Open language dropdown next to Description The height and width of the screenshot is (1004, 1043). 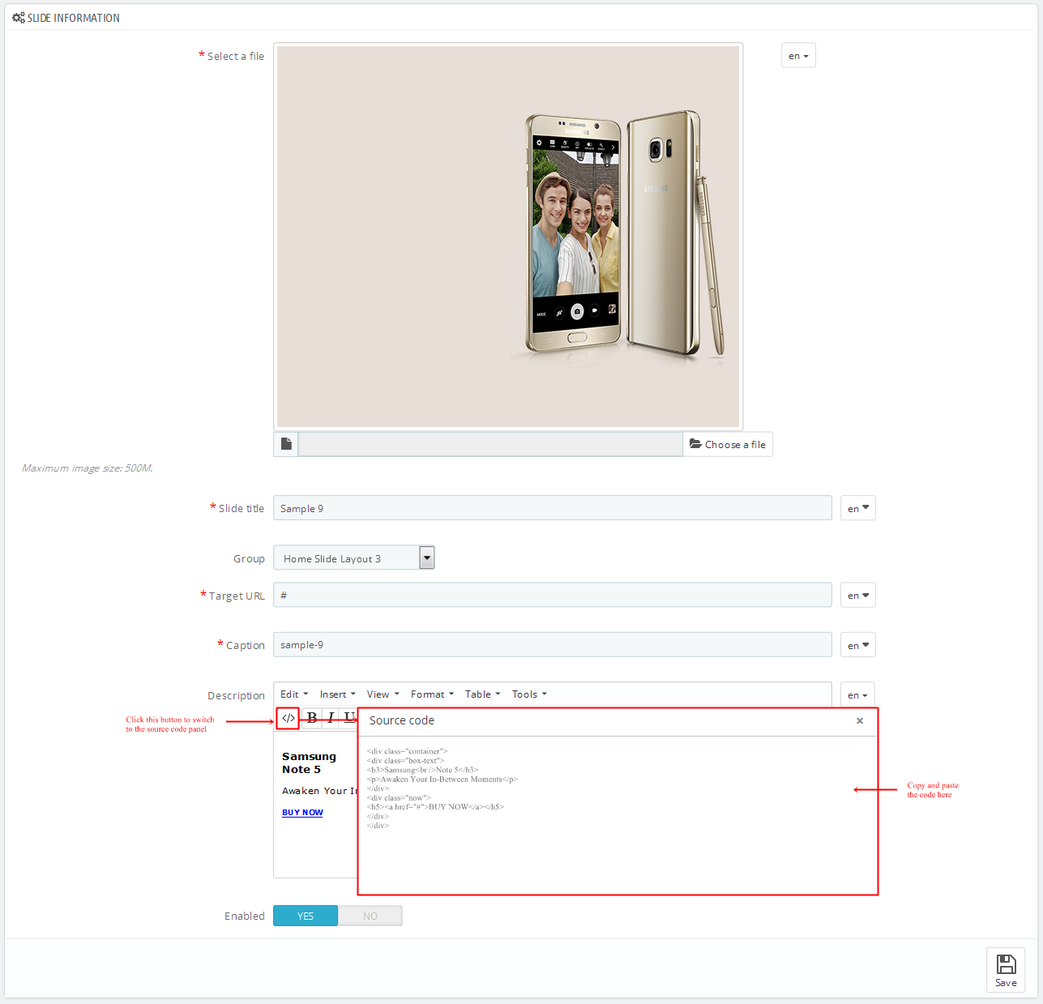(x=857, y=694)
